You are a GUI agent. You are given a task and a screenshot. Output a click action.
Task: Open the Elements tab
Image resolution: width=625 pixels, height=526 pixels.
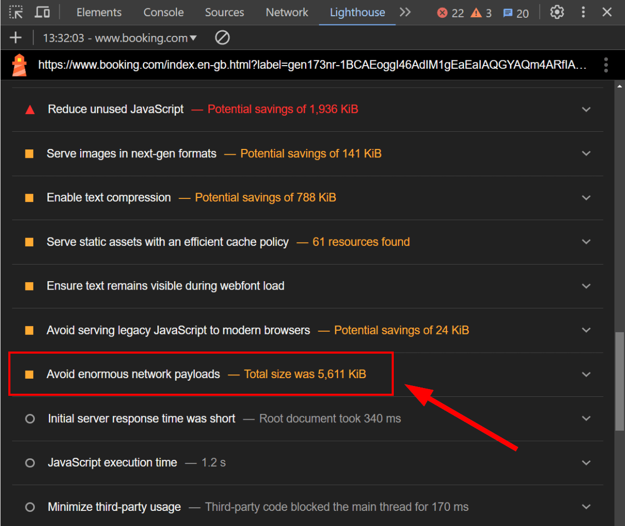99,12
